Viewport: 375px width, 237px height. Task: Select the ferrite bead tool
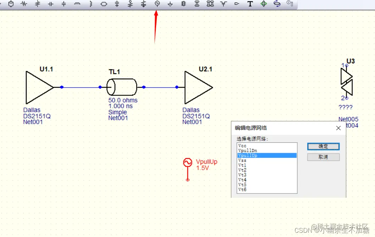[x=104, y=4]
